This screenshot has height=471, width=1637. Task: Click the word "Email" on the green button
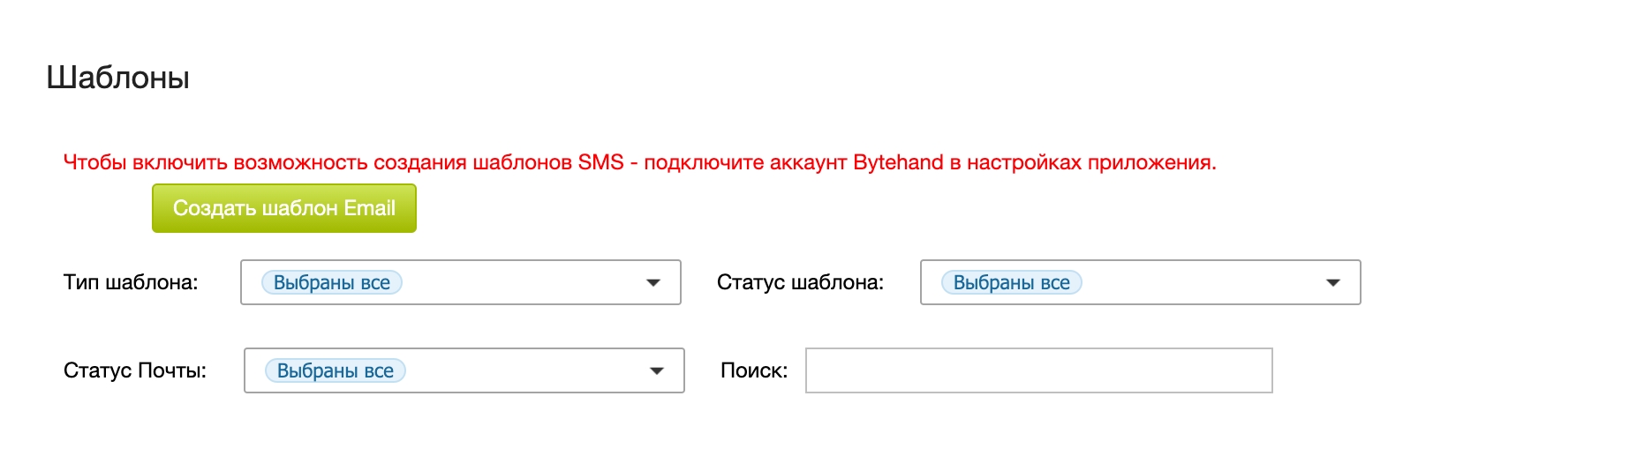pyautogui.click(x=370, y=208)
